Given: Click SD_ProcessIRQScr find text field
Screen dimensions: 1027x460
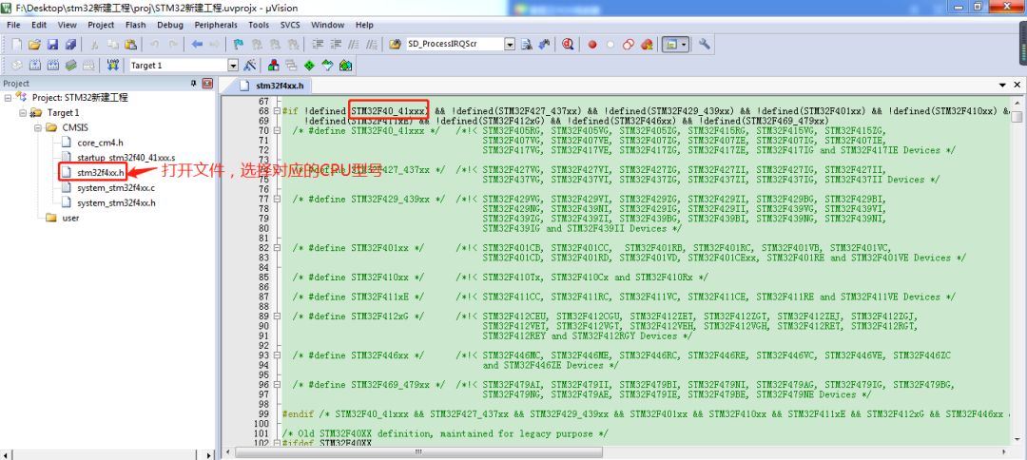Looking at the screenshot, I should tap(455, 45).
